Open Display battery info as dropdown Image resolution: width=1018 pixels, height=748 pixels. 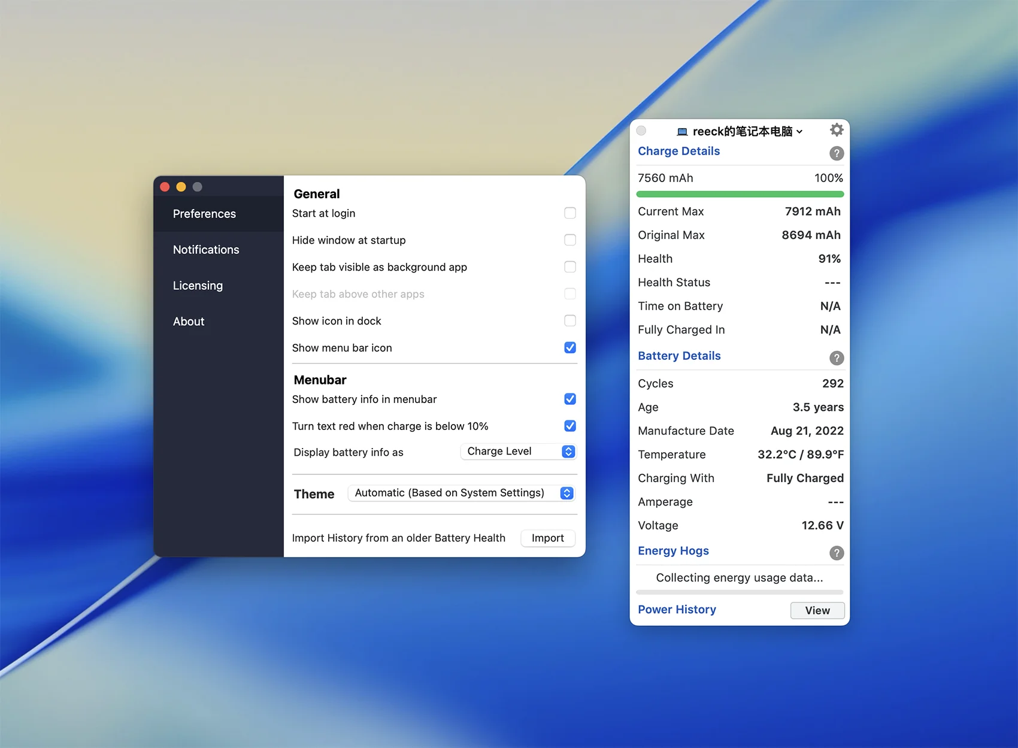[518, 452]
